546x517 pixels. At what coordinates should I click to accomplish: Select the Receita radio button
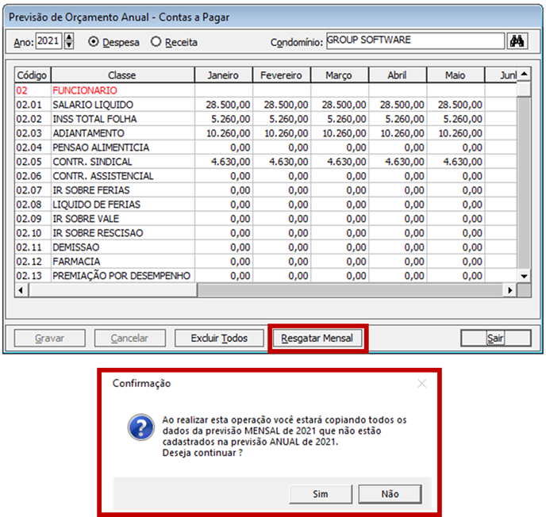point(156,42)
